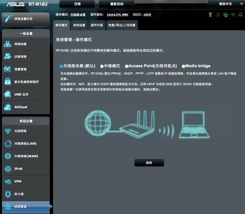Switch to the 恢复/导出/上传设置 tab

(x=122, y=25)
